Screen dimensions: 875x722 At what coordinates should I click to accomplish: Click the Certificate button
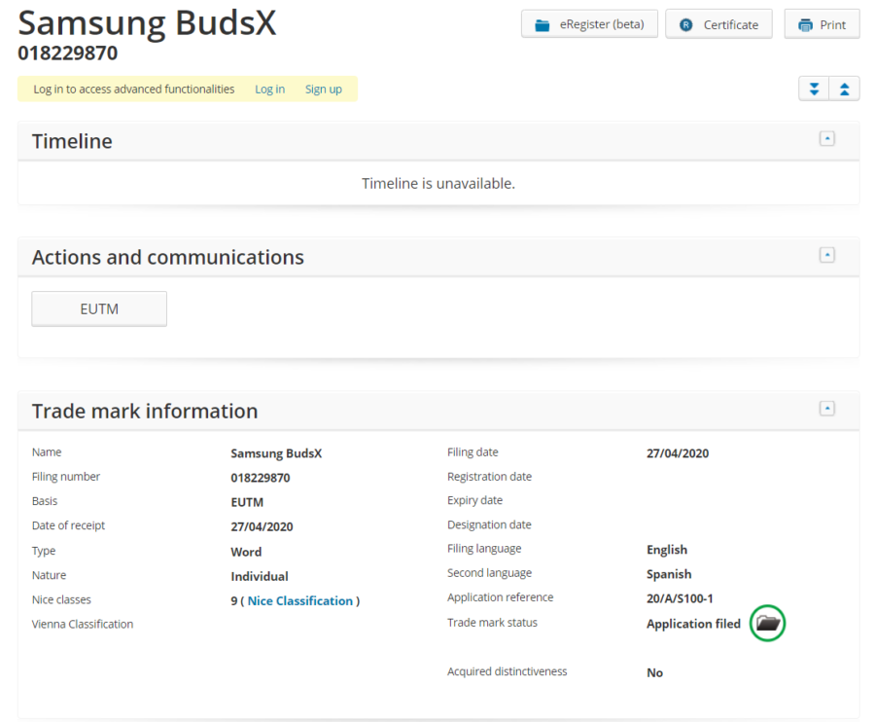tap(718, 24)
